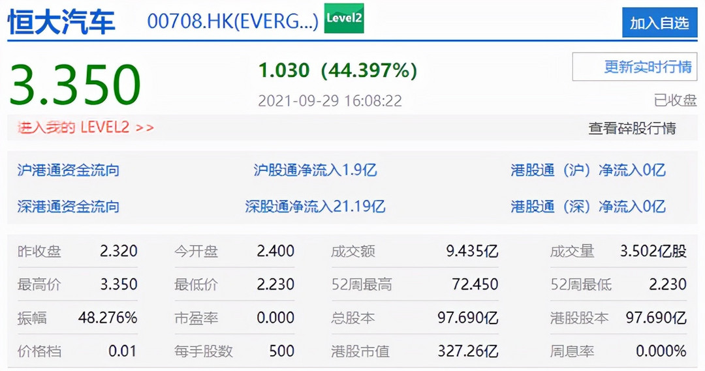
Task: Open the 沪港通资金流向 link
Action: pyautogui.click(x=69, y=171)
